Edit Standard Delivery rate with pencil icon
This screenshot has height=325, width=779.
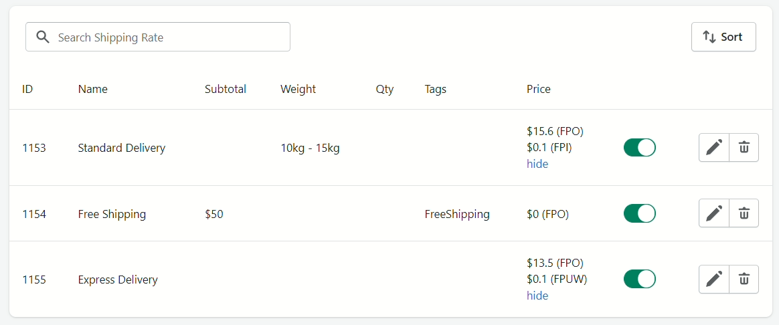pyautogui.click(x=714, y=147)
